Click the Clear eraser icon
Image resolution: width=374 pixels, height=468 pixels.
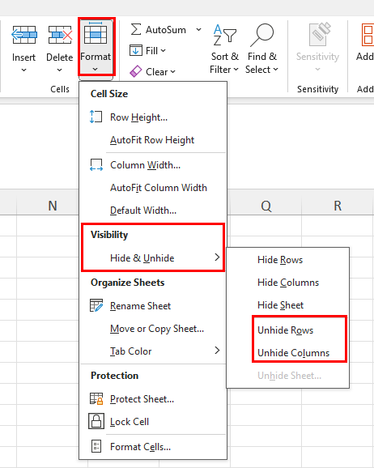point(135,71)
